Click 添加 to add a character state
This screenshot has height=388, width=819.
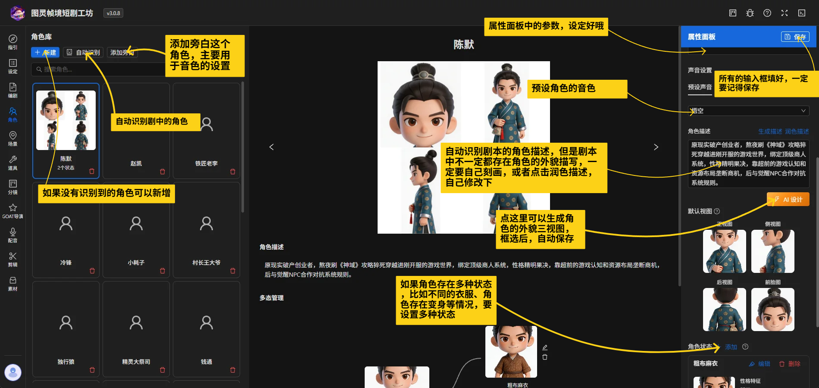pos(731,347)
